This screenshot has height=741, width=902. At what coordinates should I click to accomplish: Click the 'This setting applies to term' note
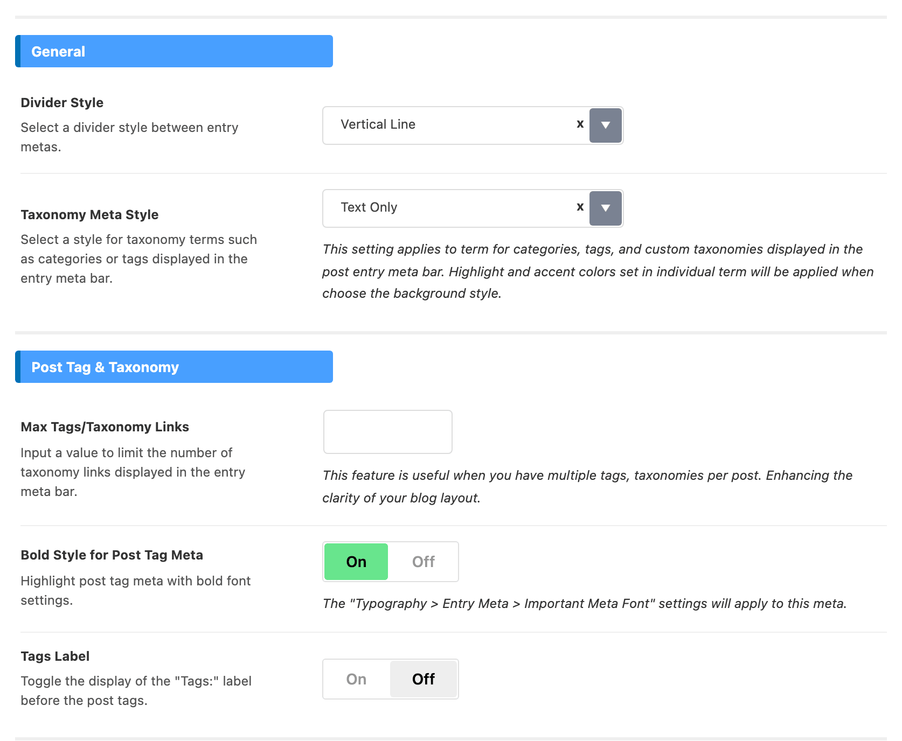tap(598, 271)
